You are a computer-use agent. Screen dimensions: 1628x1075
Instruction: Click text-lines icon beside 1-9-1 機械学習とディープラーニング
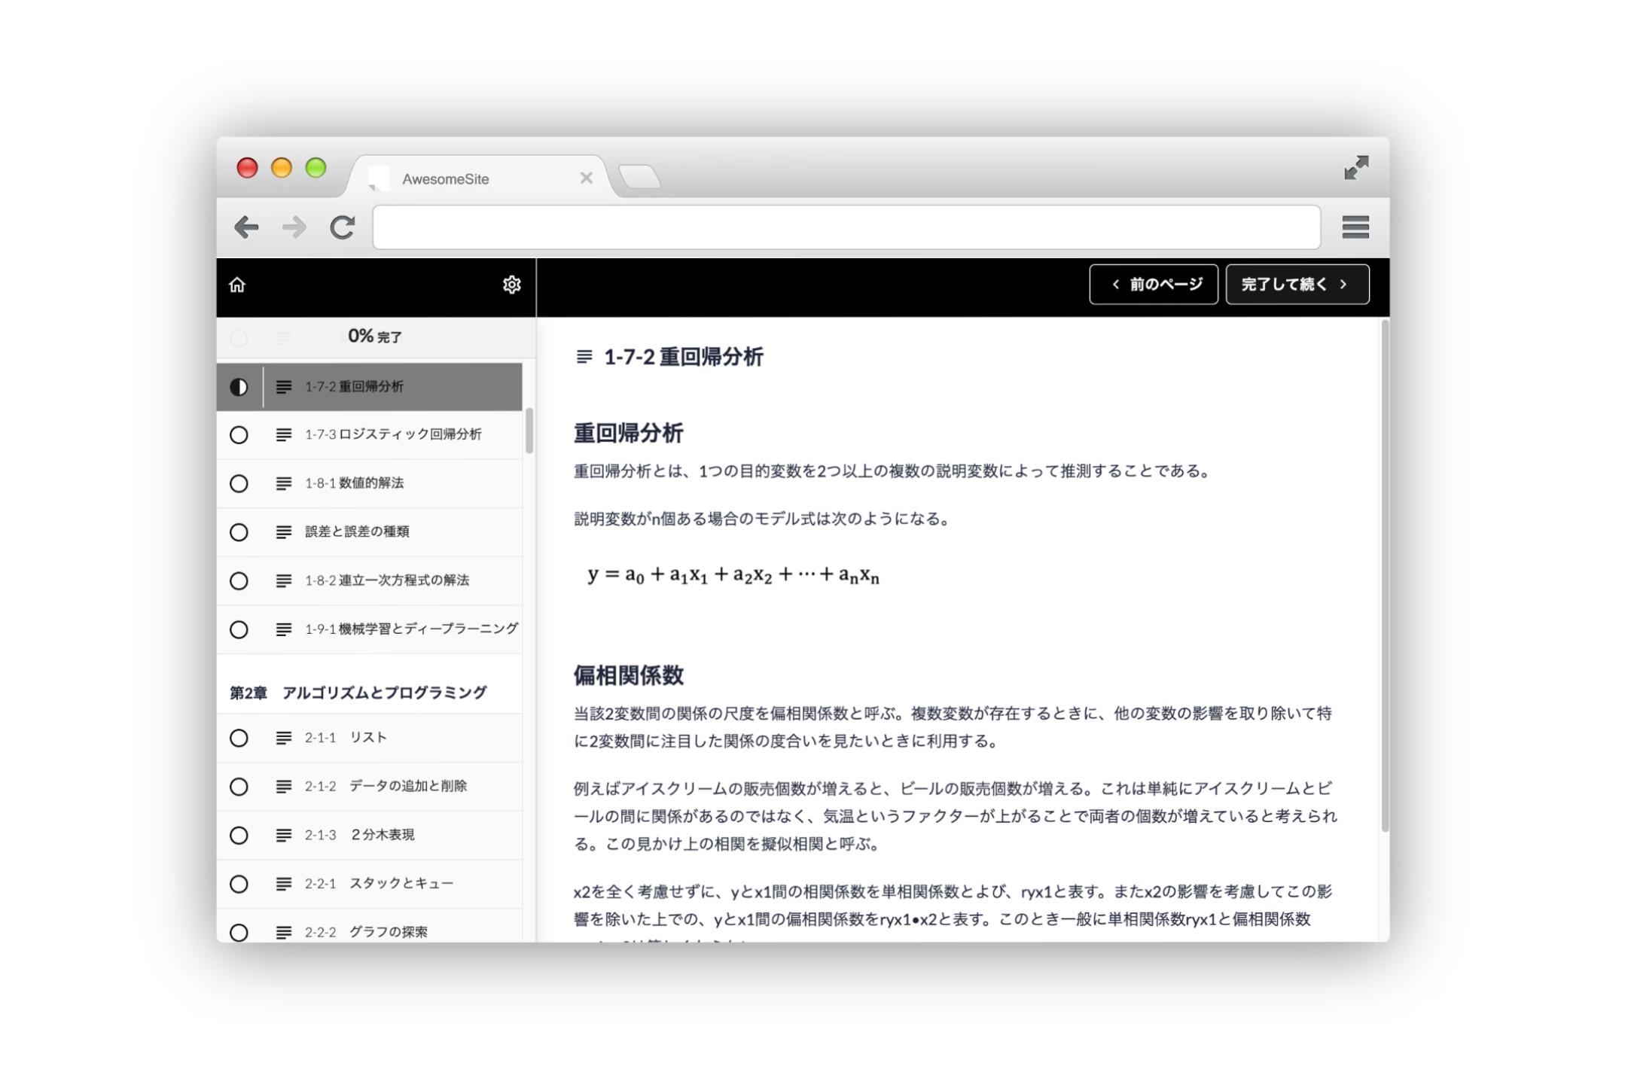(284, 629)
